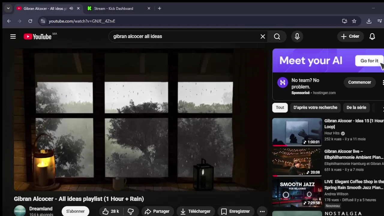Open Hostinger ad logo icon

pos(283,82)
